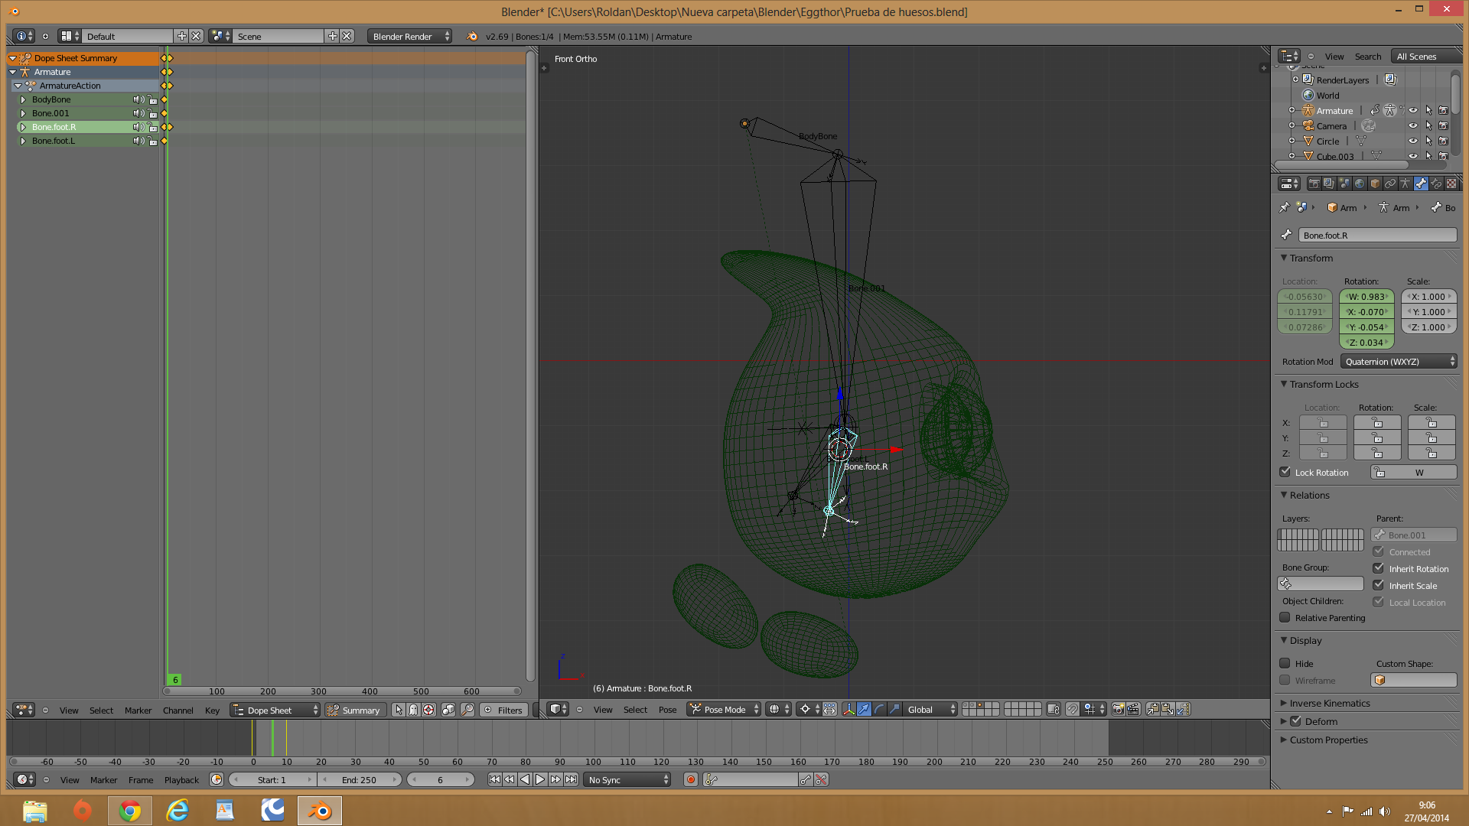Select the rotate manipulator icon
The width and height of the screenshot is (1469, 826).
(x=879, y=710)
